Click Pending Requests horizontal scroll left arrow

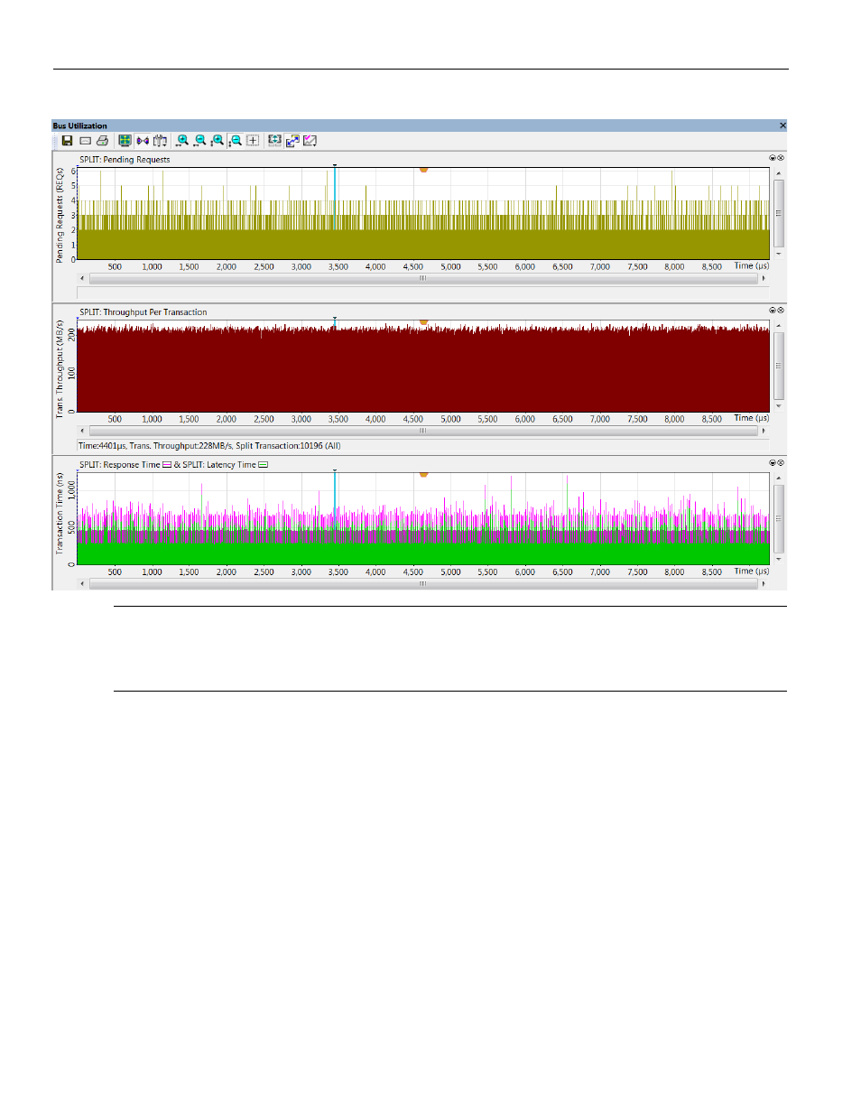pos(82,278)
